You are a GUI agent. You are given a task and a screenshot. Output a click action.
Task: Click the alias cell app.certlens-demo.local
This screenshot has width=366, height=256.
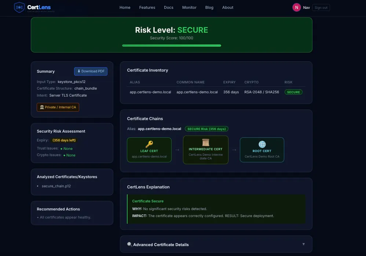[x=150, y=92]
